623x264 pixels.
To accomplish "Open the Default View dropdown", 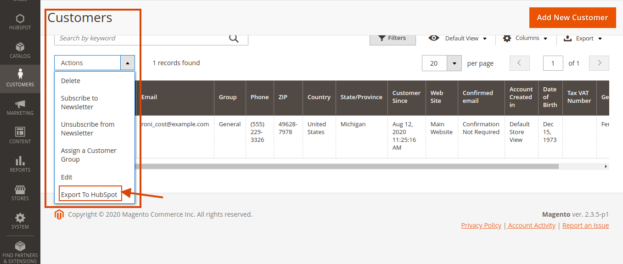I will [458, 39].
